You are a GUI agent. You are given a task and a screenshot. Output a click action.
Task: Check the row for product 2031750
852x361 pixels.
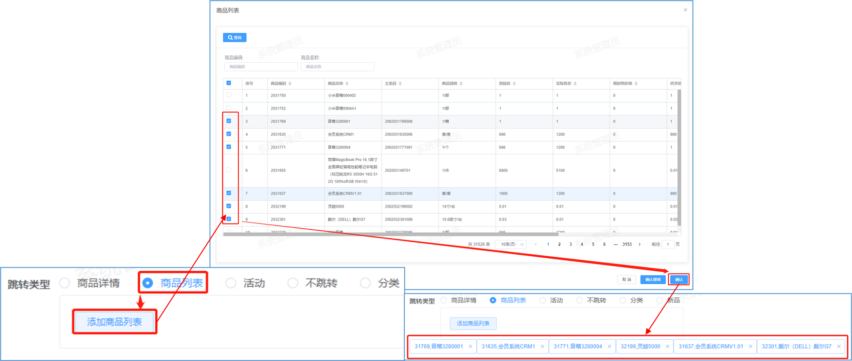coord(229,96)
